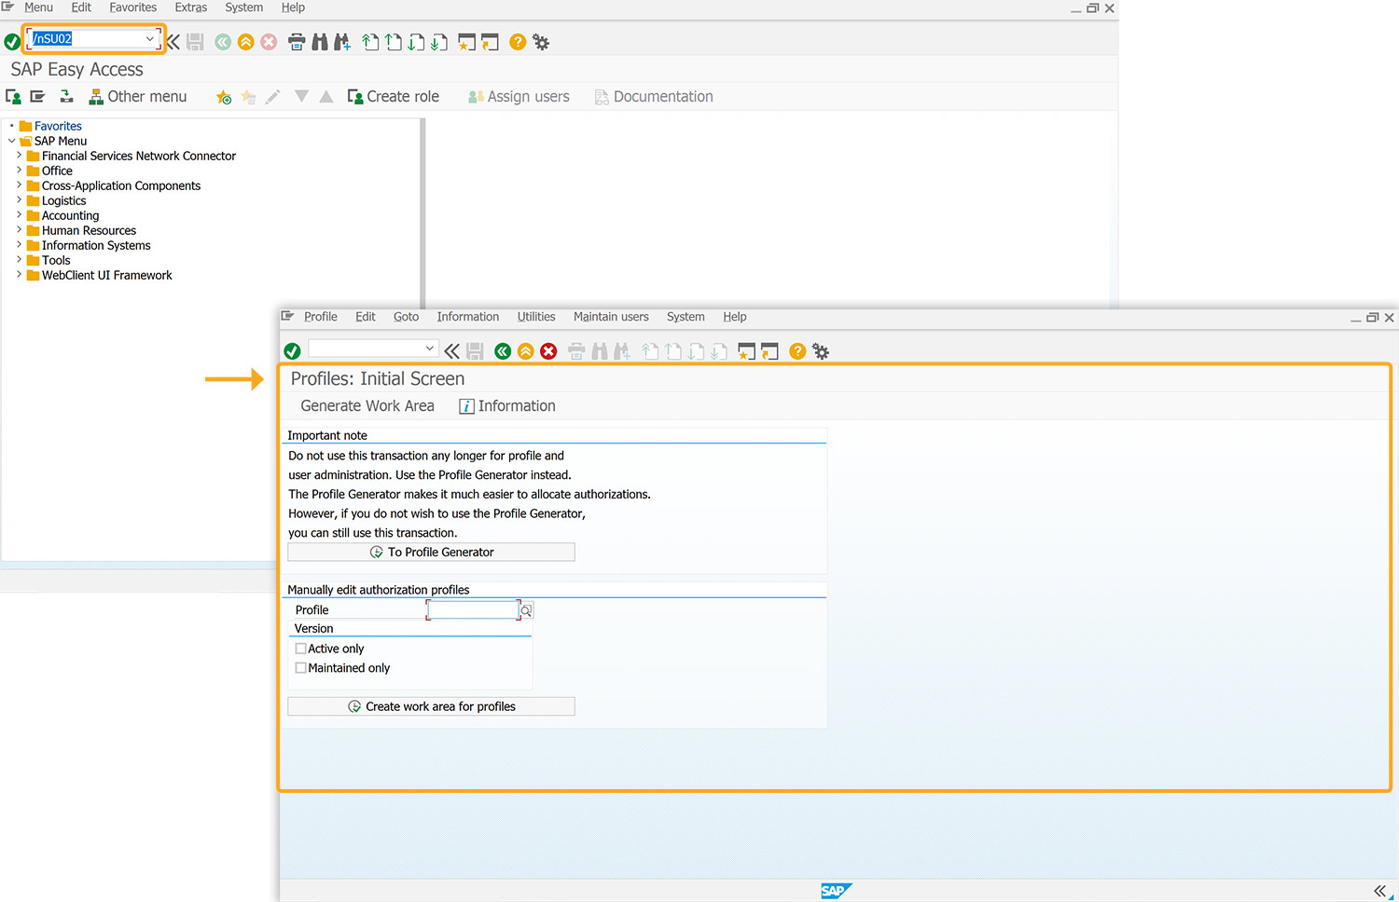Expand the WebClient UI Framework folder
The image size is (1399, 902).
tap(19, 275)
